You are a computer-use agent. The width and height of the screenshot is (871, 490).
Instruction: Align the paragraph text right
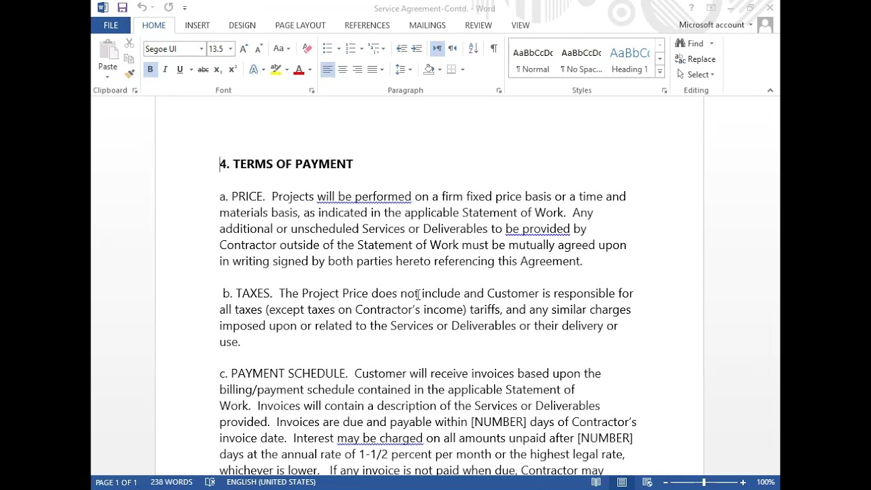357,69
